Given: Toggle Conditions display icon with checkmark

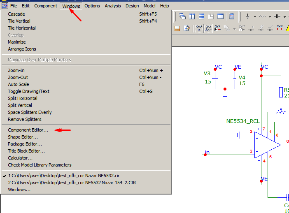Looking at the screenshot, I should (270, 28).
